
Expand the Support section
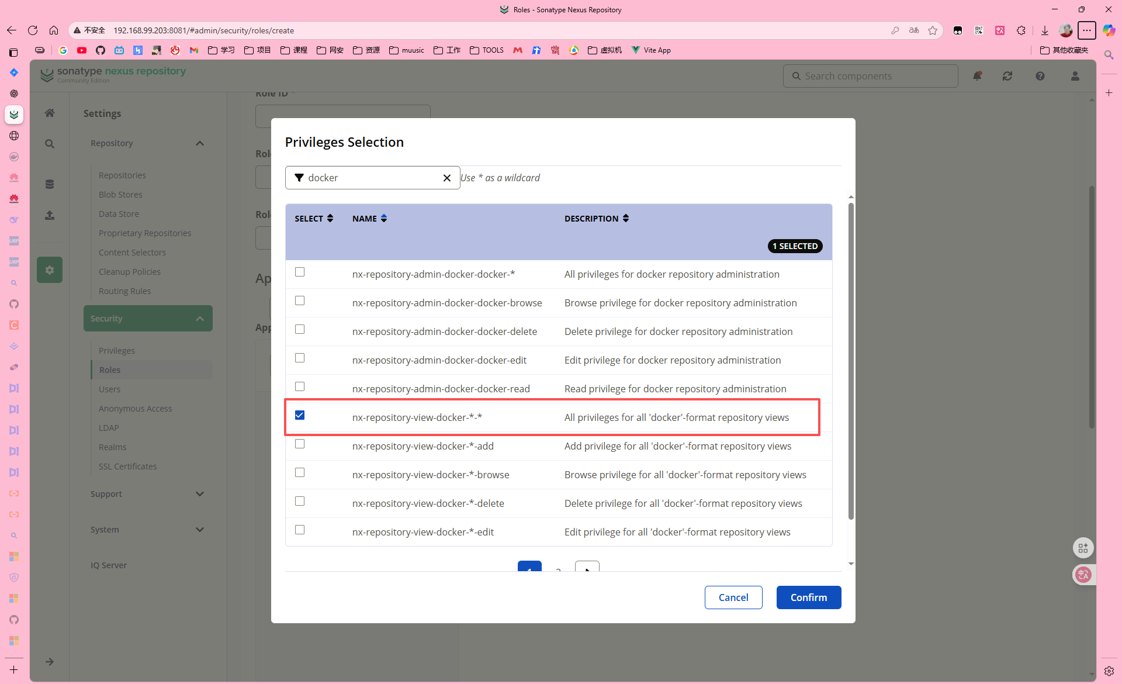[x=200, y=494]
